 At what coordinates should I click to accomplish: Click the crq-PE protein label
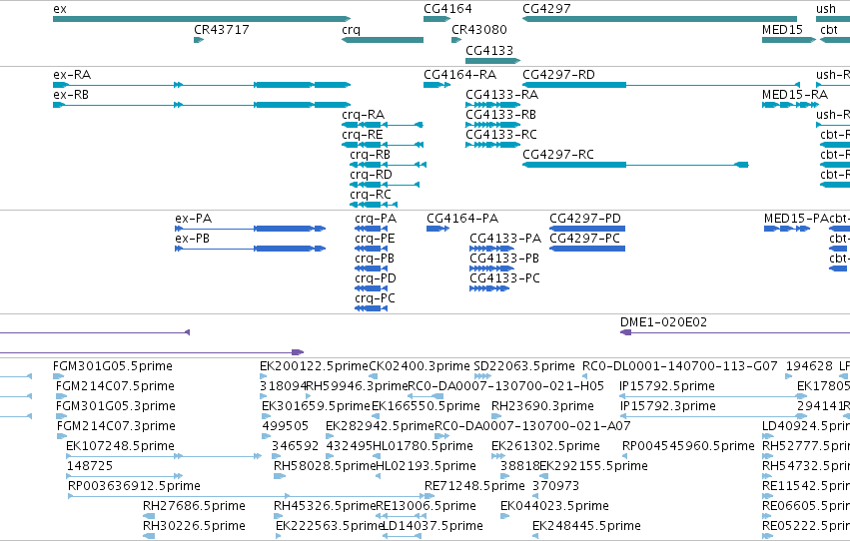click(x=375, y=239)
